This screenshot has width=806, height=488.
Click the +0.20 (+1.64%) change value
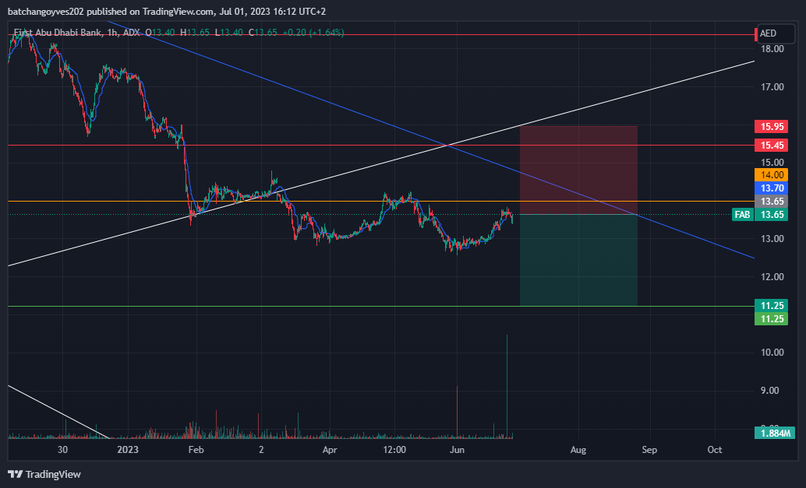point(313,33)
